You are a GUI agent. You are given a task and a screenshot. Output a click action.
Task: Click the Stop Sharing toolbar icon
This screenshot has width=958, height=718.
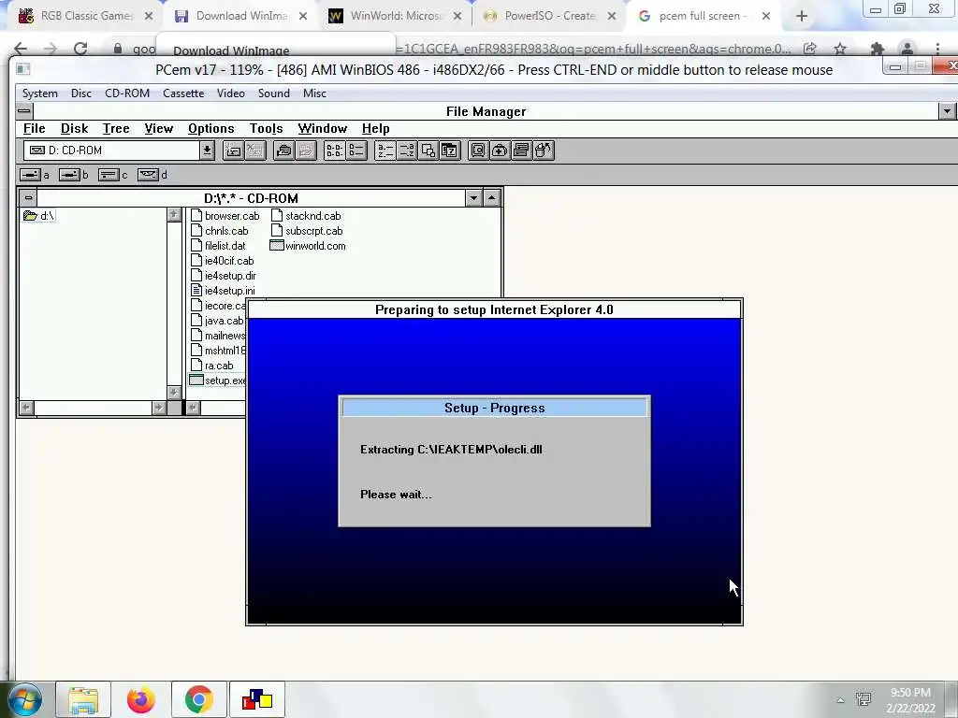pos(306,151)
